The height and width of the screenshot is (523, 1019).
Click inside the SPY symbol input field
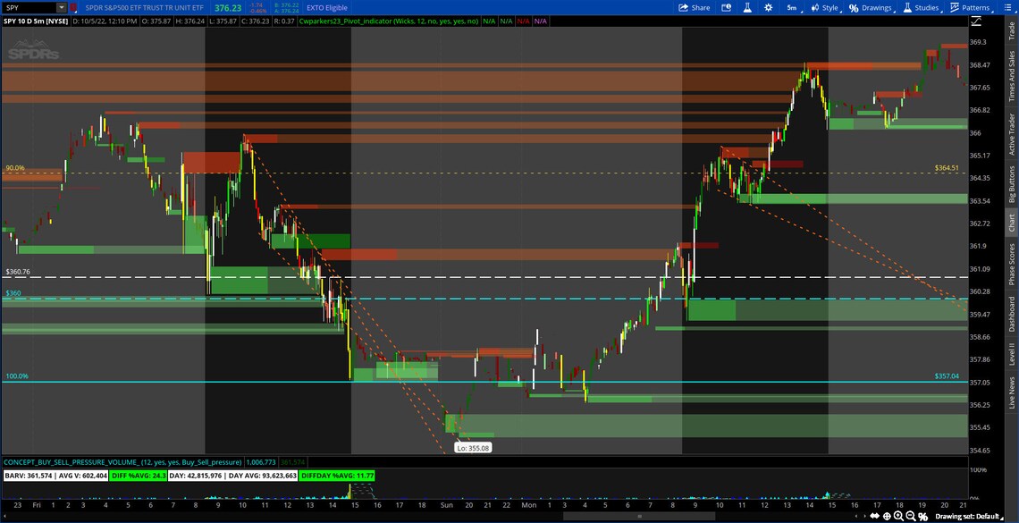[27, 7]
